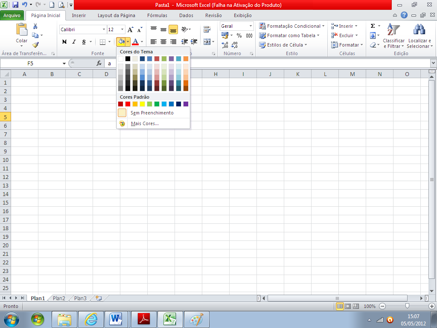Screen dimensions: 437x328
Task: Open Classificar e Filtrar tool
Action: pyautogui.click(x=393, y=36)
